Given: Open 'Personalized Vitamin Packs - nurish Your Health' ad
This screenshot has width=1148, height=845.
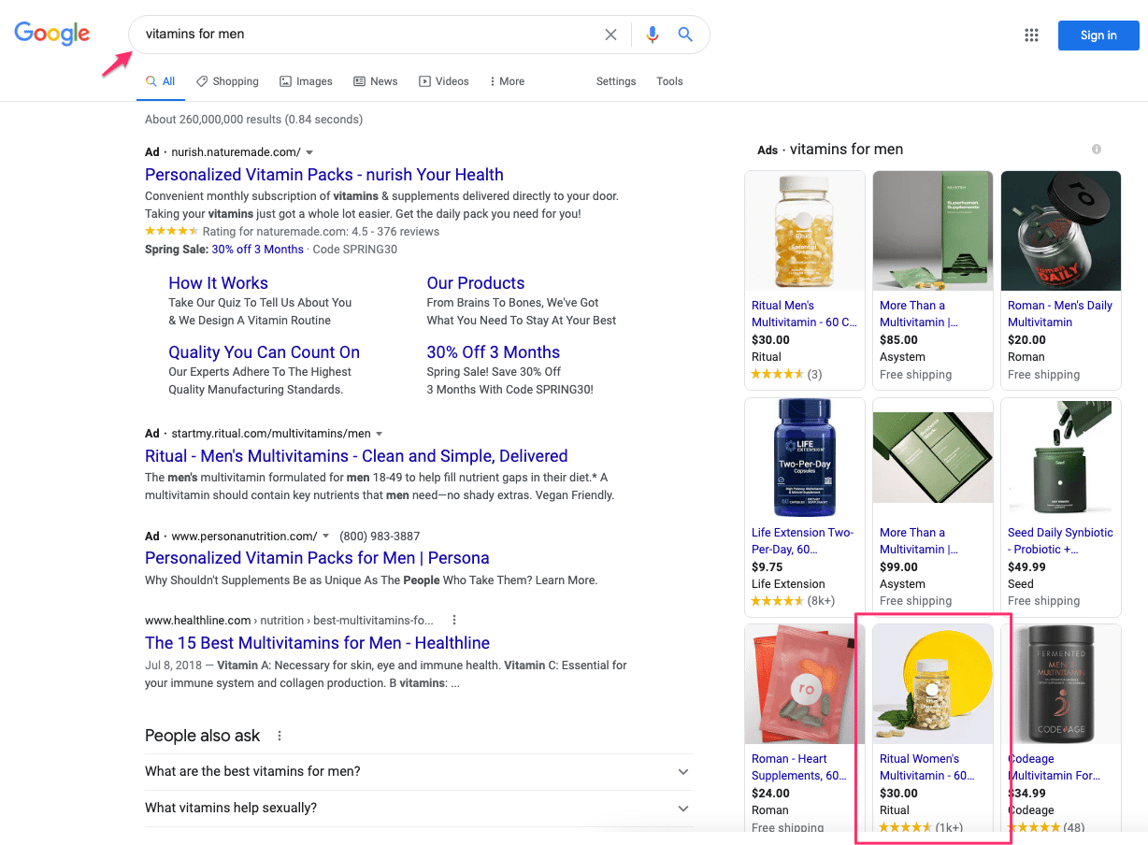Looking at the screenshot, I should tap(324, 175).
